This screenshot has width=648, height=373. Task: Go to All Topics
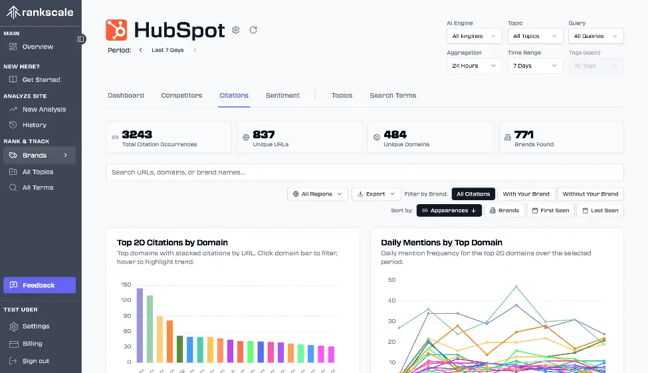tap(39, 172)
